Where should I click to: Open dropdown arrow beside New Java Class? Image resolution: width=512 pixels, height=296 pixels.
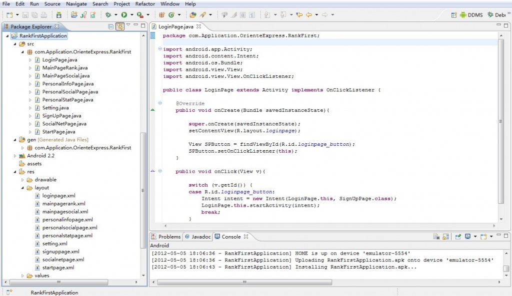point(179,15)
